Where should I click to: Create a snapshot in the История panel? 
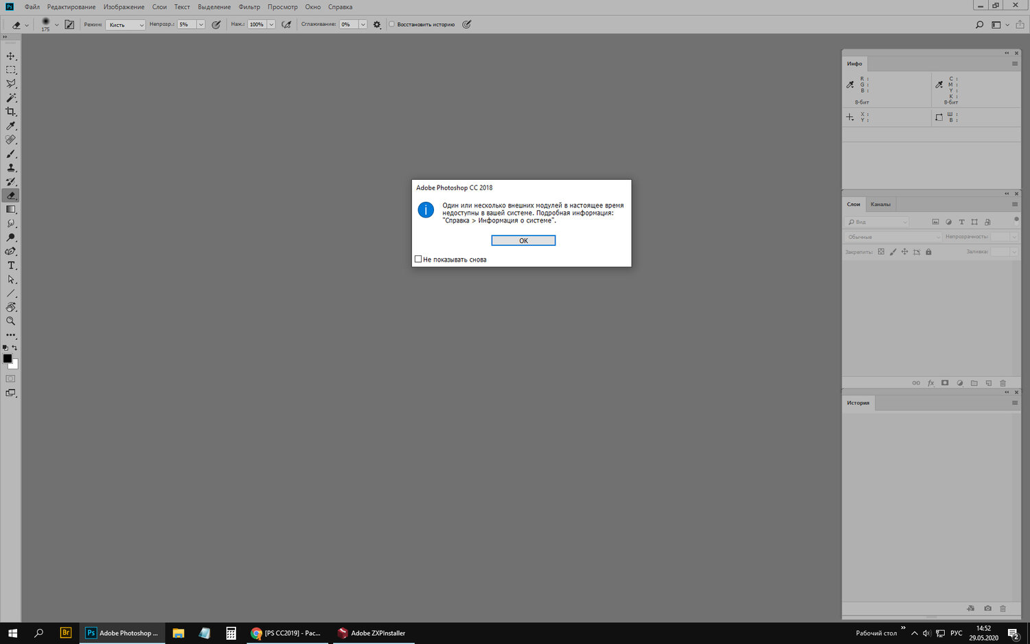click(x=987, y=608)
